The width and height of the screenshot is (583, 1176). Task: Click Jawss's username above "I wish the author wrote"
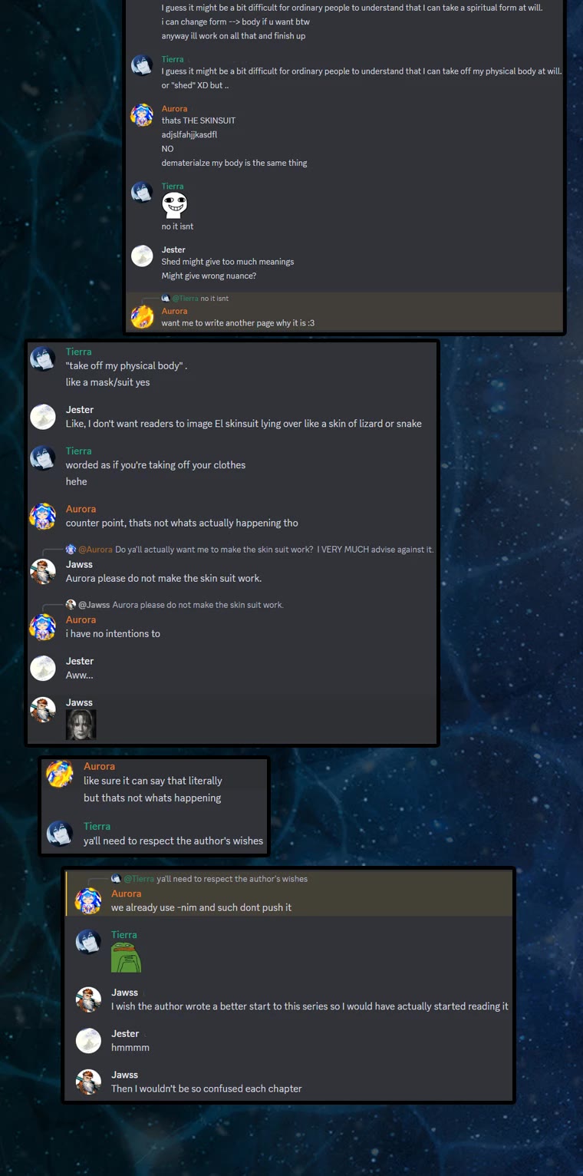coord(125,992)
